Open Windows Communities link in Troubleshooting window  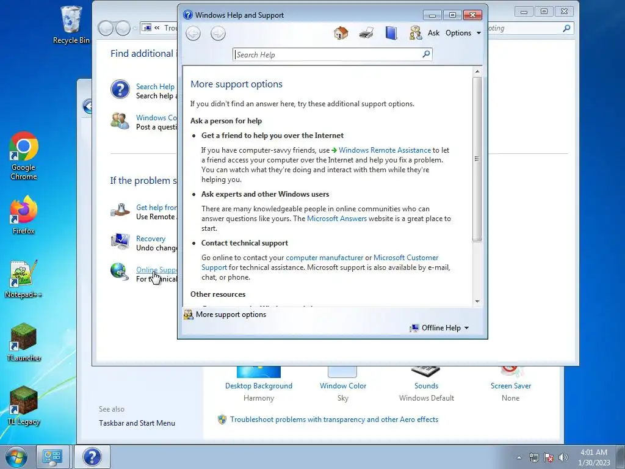(x=156, y=118)
